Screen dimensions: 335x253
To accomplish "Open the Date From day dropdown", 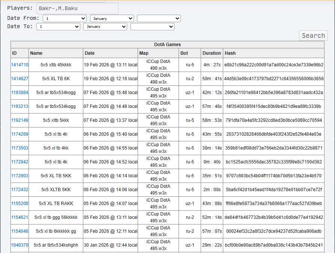I will coord(65,18).
